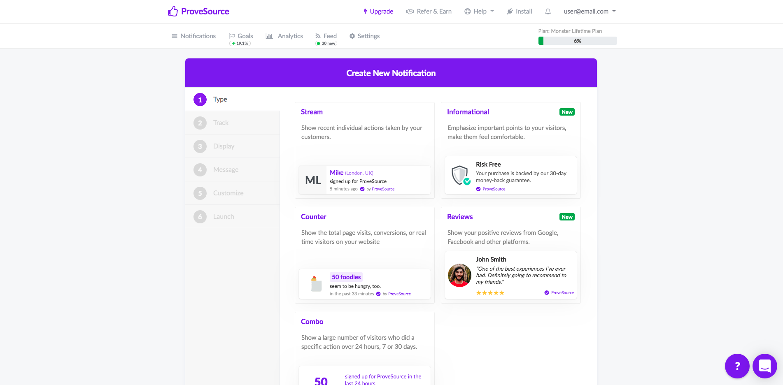
Task: Click the Install link
Action: coord(519,12)
